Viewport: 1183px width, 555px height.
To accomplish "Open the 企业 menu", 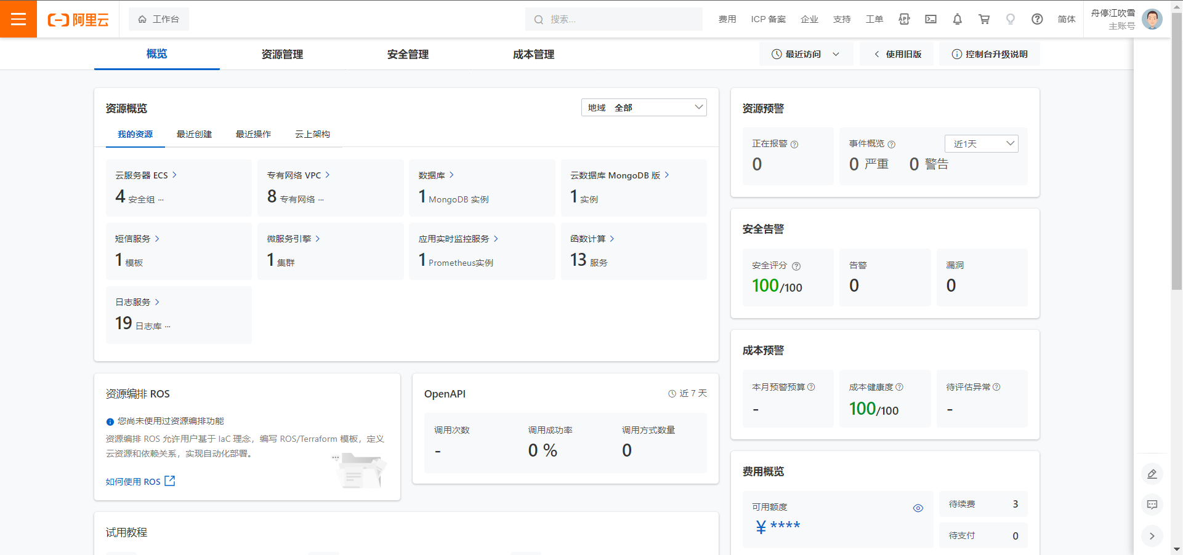I will coord(809,19).
